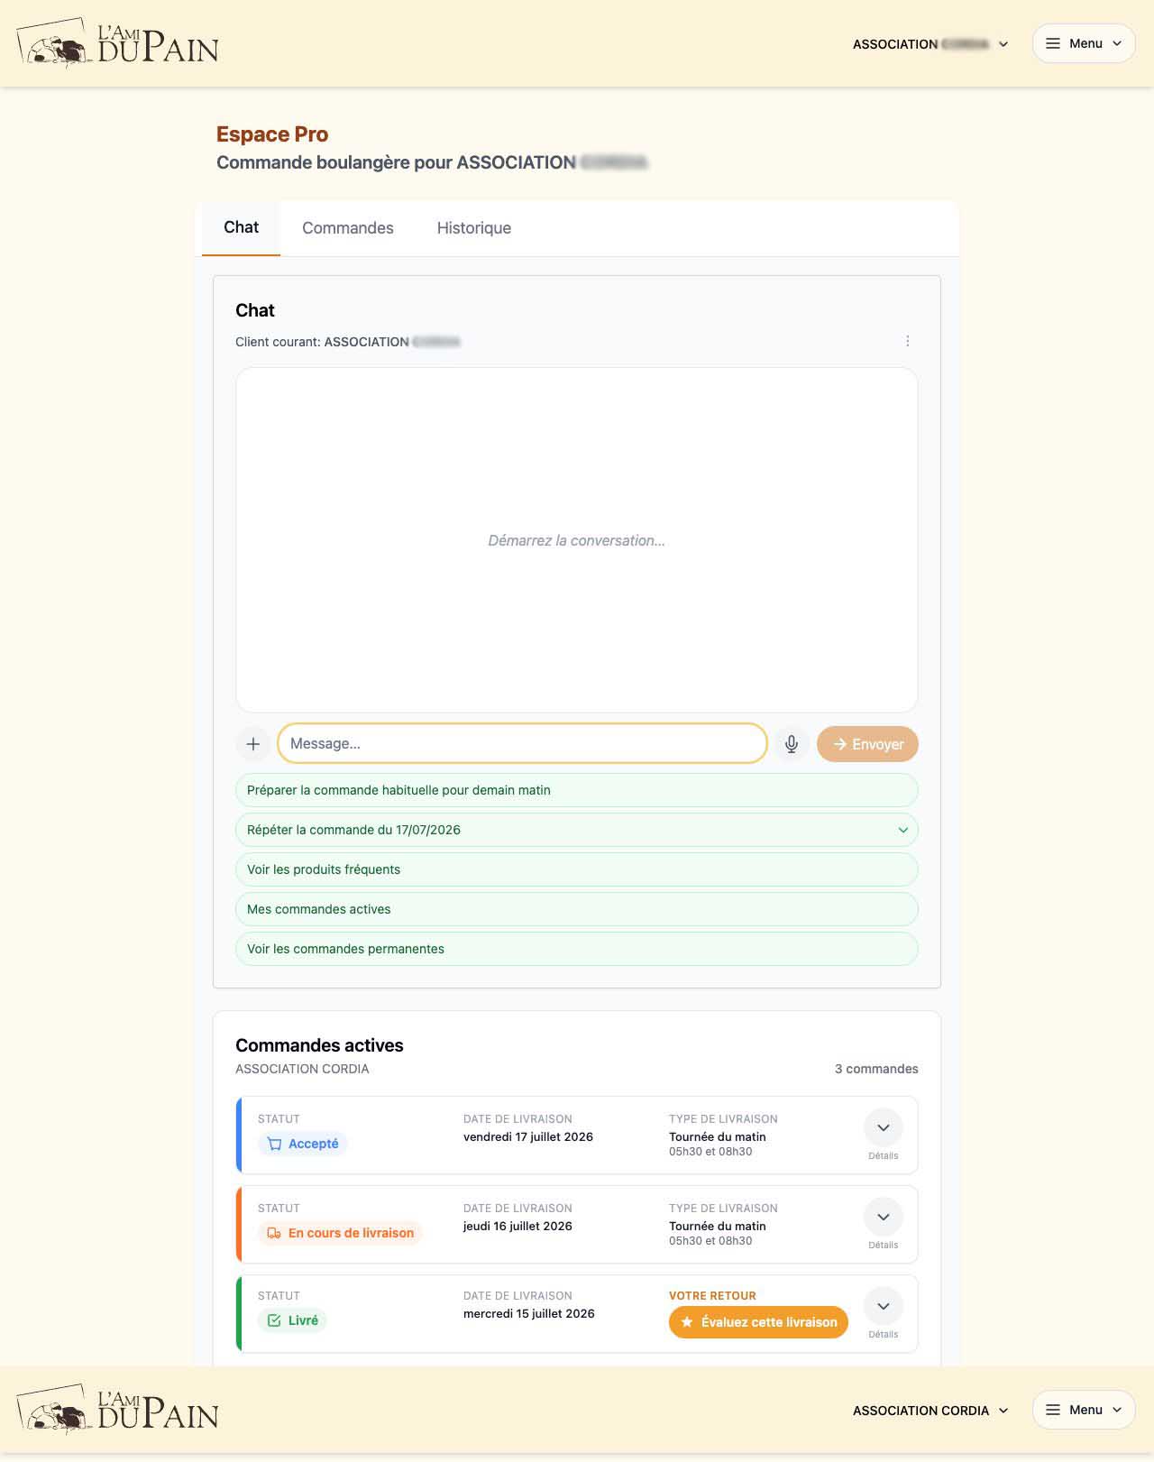Image resolution: width=1154 pixels, height=1462 pixels.
Task: Open the Menu dropdown in the bottom bar
Action: click(1083, 1410)
